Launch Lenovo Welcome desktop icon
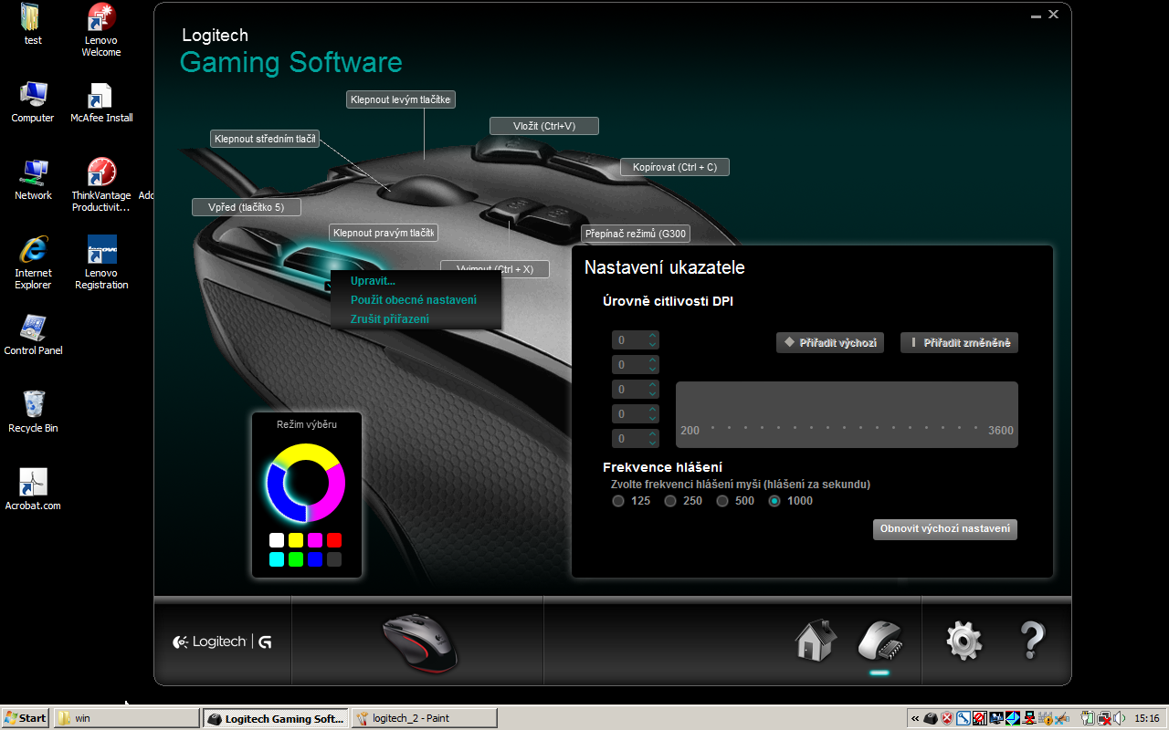1169x730 pixels. [x=101, y=30]
